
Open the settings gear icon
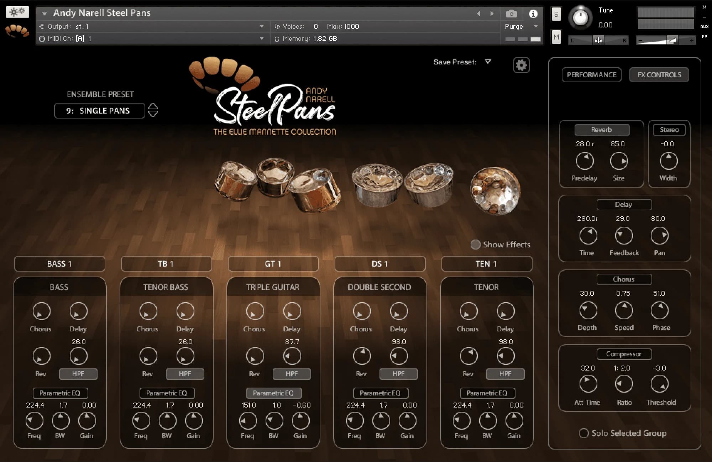point(521,65)
